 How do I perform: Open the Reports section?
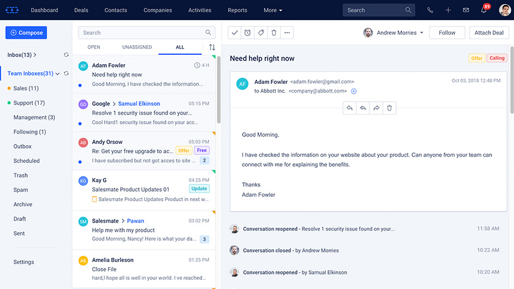[x=237, y=10]
